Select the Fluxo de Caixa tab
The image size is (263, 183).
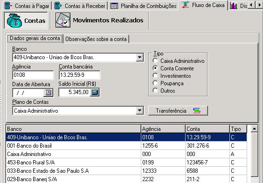(x=203, y=5)
